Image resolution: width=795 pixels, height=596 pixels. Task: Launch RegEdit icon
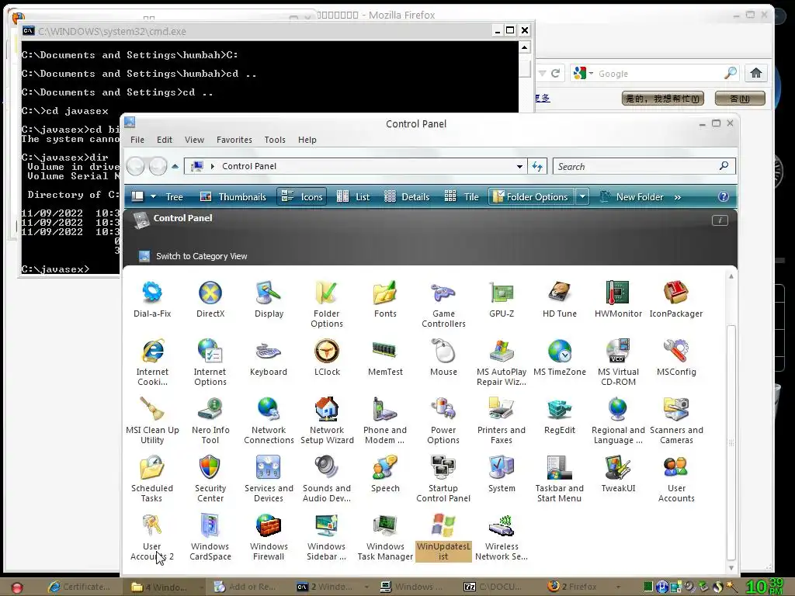(559, 416)
